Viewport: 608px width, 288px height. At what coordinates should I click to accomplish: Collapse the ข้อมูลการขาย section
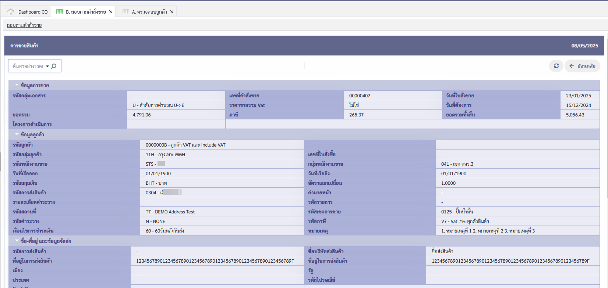click(x=17, y=85)
